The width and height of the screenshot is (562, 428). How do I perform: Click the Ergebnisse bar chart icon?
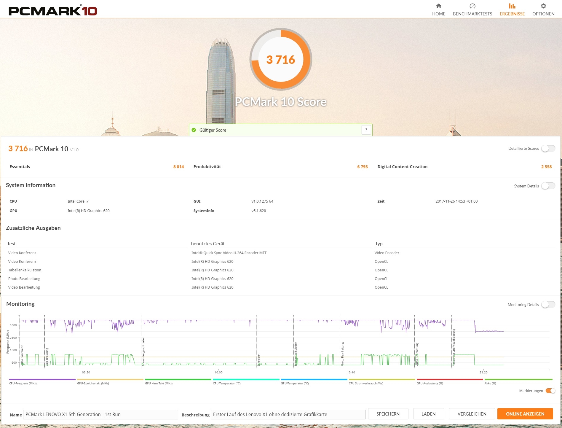coord(512,6)
